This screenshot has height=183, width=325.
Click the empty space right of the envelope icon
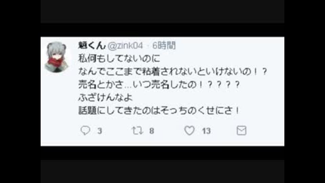point(265,130)
